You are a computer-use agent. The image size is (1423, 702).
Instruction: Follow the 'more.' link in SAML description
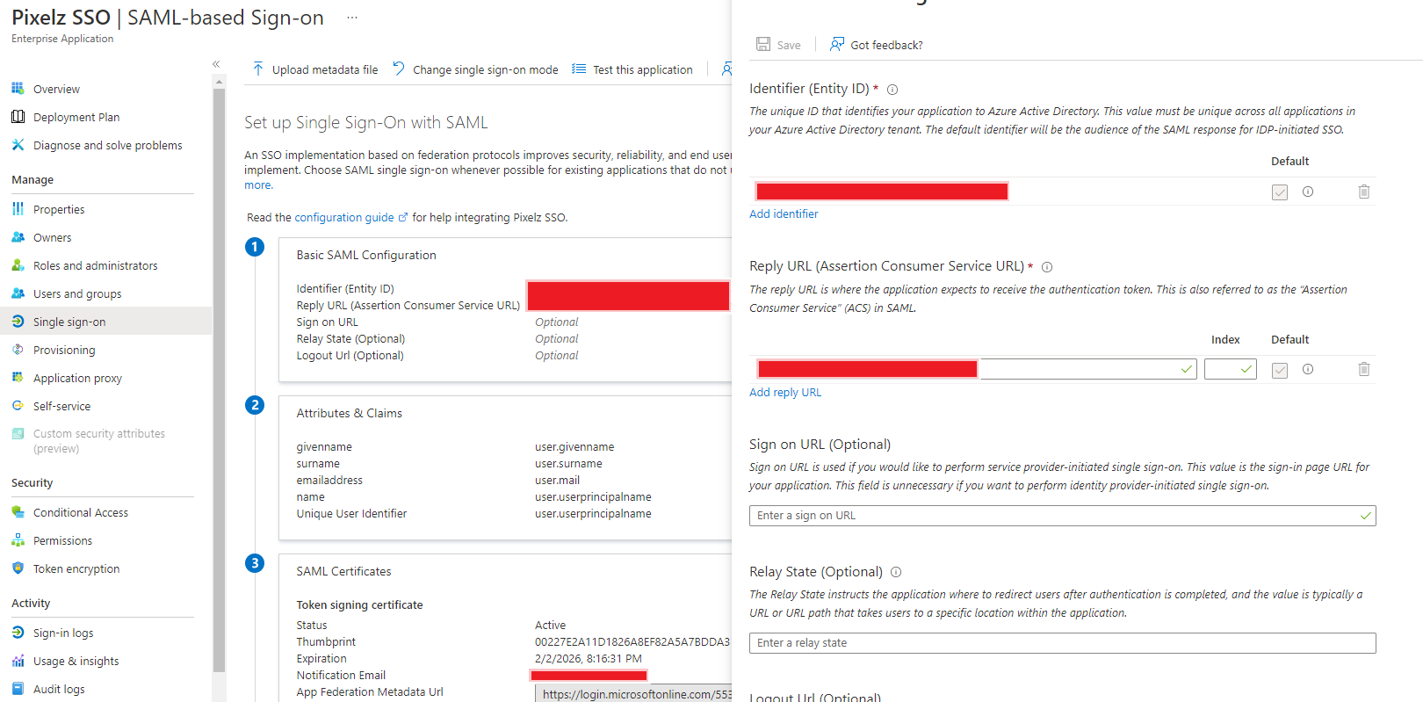[259, 185]
